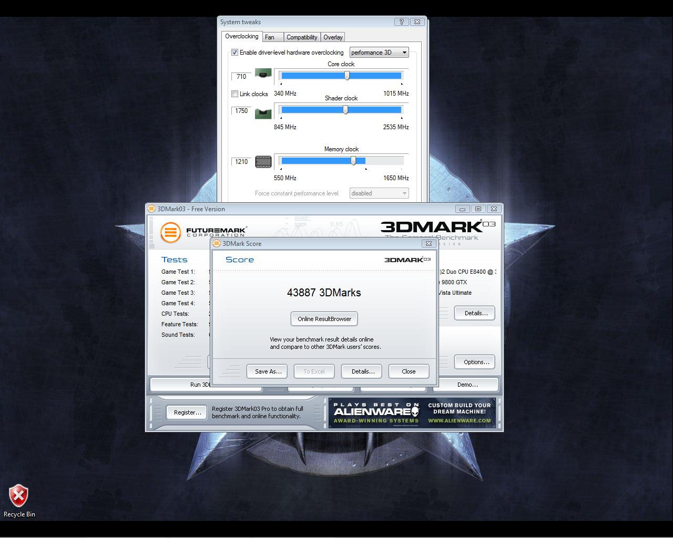The height and width of the screenshot is (538, 673).
Task: Maximize the 3DMark03 main window
Action: pyautogui.click(x=478, y=209)
